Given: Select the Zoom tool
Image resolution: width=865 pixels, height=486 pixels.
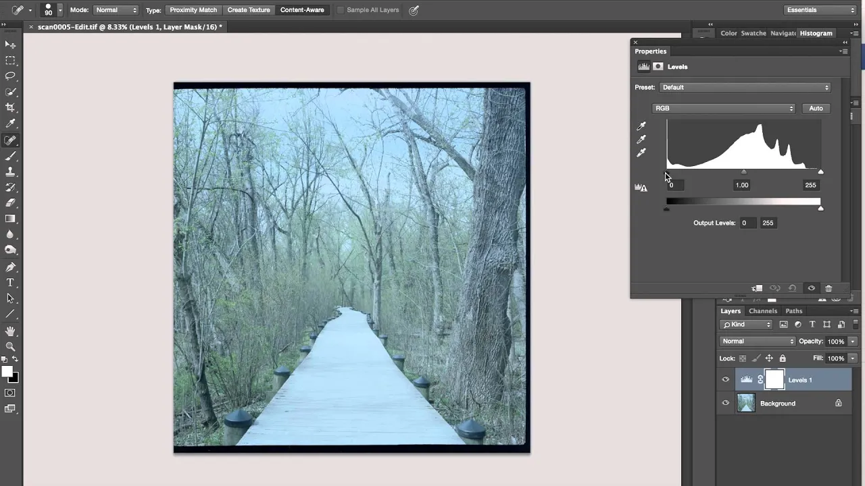Looking at the screenshot, I should [10, 346].
